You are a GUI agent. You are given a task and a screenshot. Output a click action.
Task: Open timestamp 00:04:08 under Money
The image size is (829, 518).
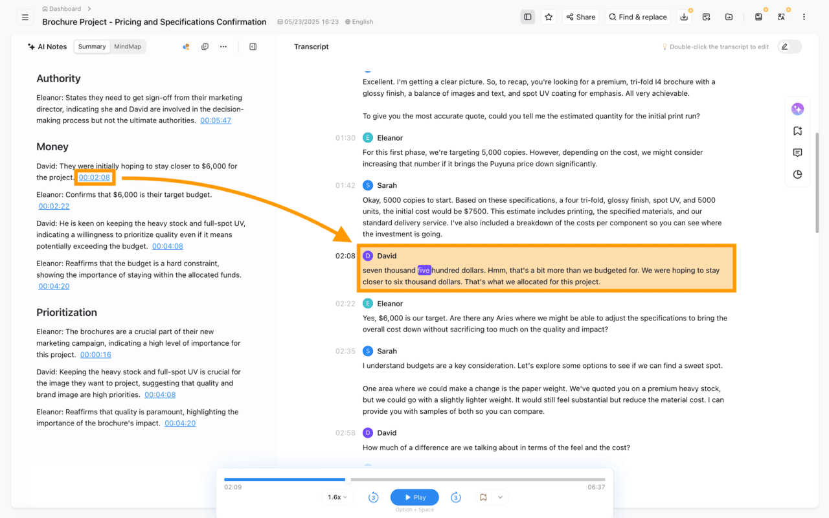168,246
